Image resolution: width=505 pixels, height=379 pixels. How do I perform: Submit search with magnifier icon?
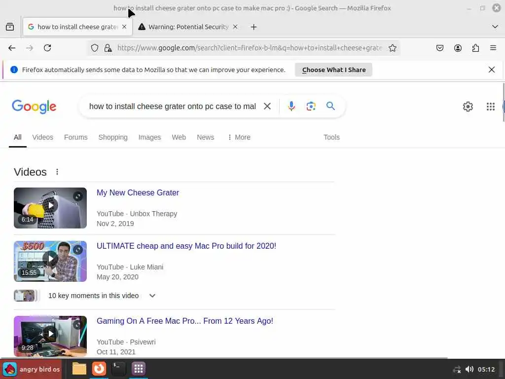[330, 106]
